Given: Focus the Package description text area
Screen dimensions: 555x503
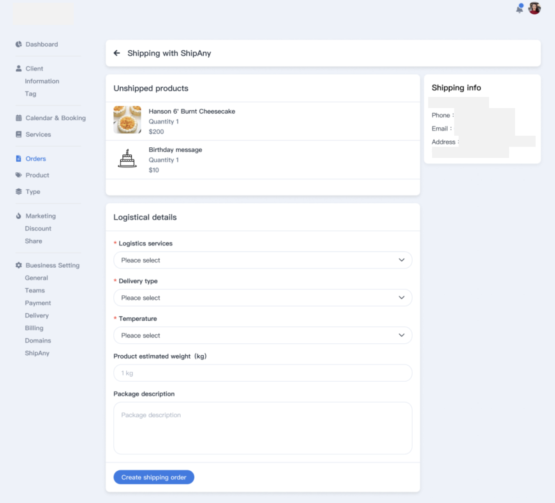Looking at the screenshot, I should [263, 428].
